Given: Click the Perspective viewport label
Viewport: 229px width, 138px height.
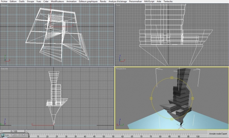Looking at the screenshot, I should click(x=121, y=69).
